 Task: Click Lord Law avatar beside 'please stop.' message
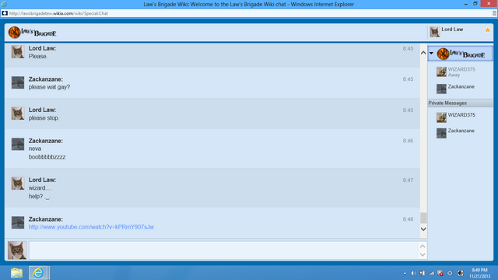(x=18, y=114)
